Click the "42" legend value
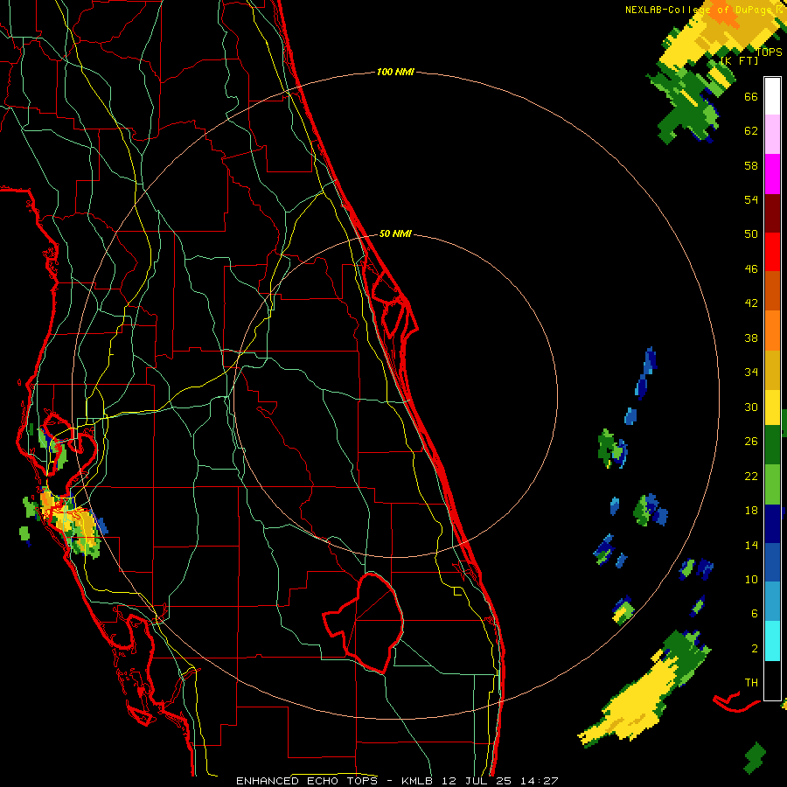 [x=751, y=303]
